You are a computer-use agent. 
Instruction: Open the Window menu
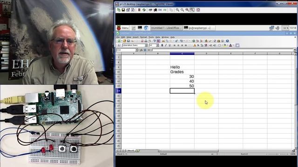click(x=165, y=37)
